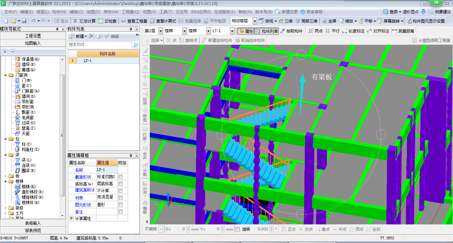453x243 pixels.
Task: Tick 附加 checkbox for 截面形状 row
Action: (121, 177)
